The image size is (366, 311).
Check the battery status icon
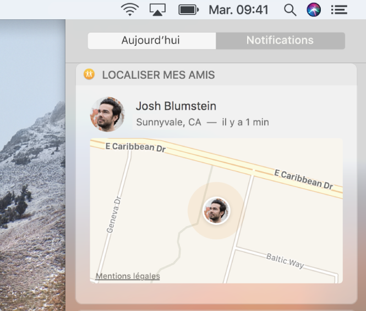click(189, 10)
